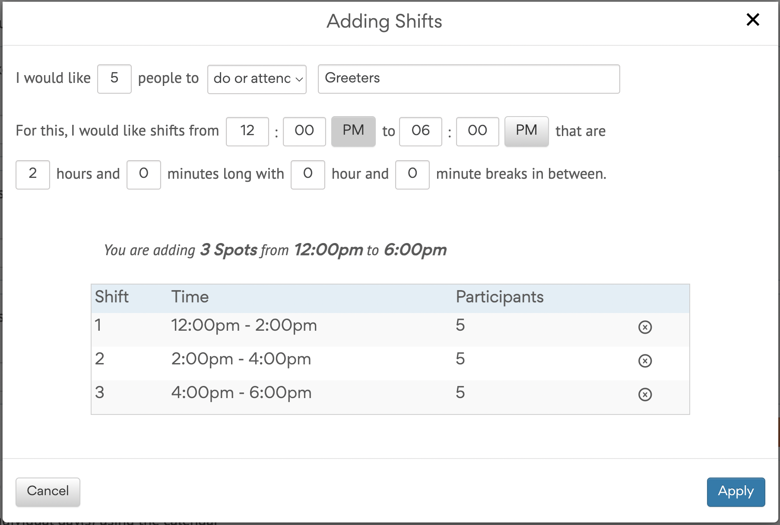
Task: Click the Apply button
Action: [736, 492]
